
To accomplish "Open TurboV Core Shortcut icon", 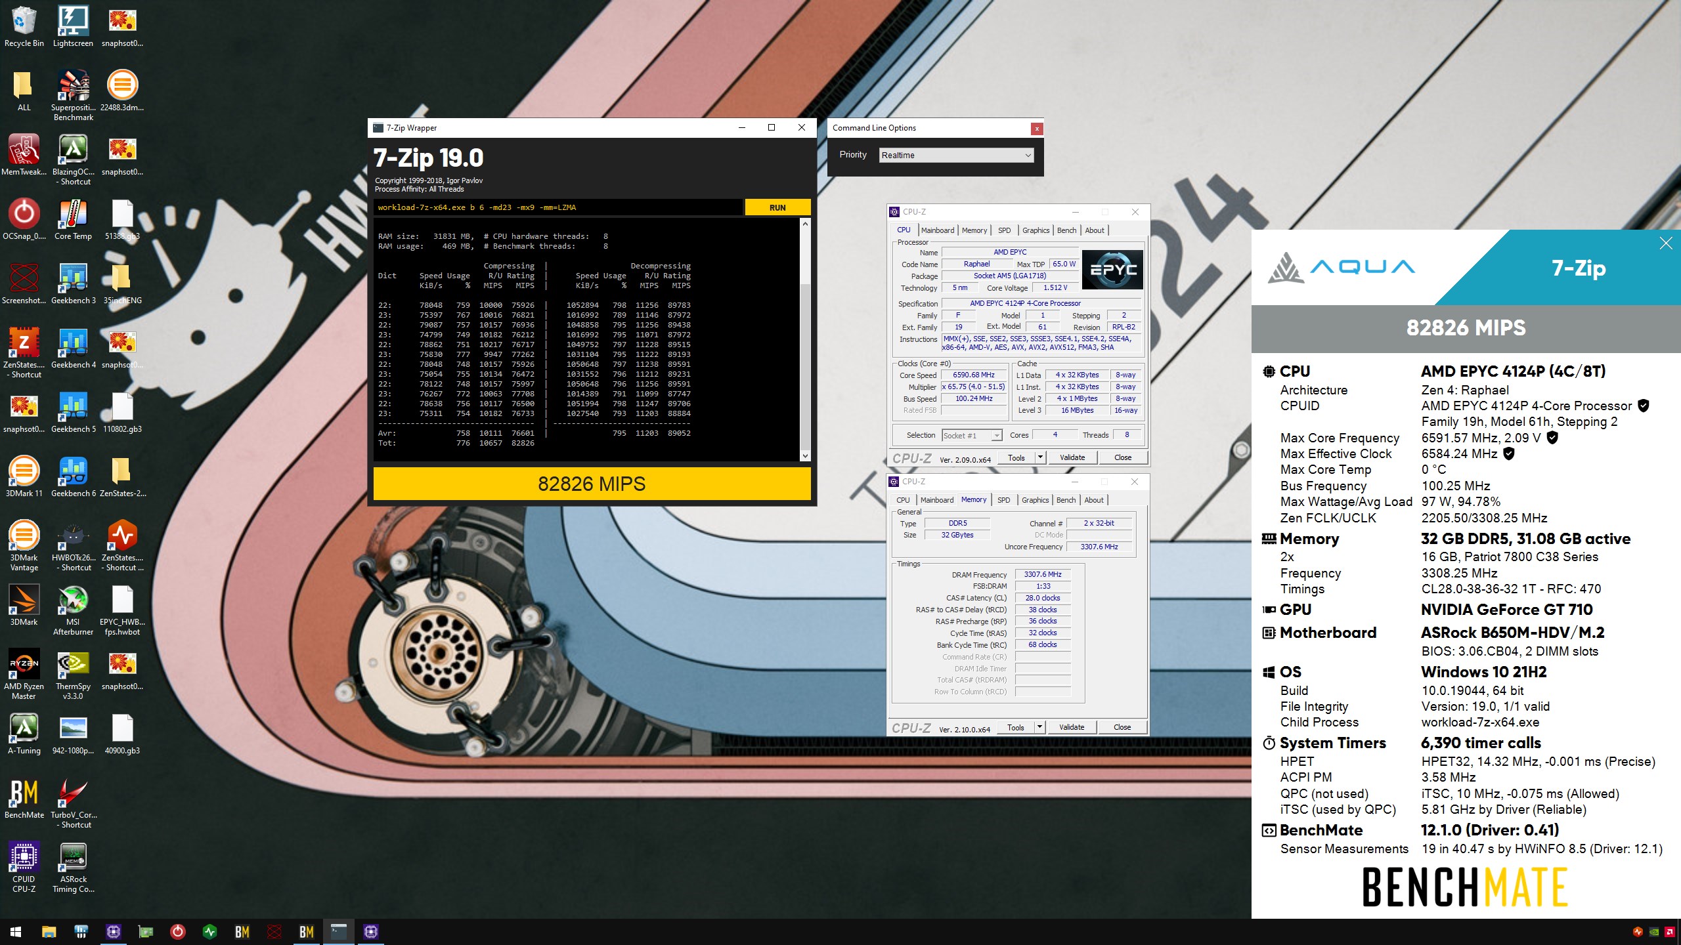I will (x=73, y=803).
